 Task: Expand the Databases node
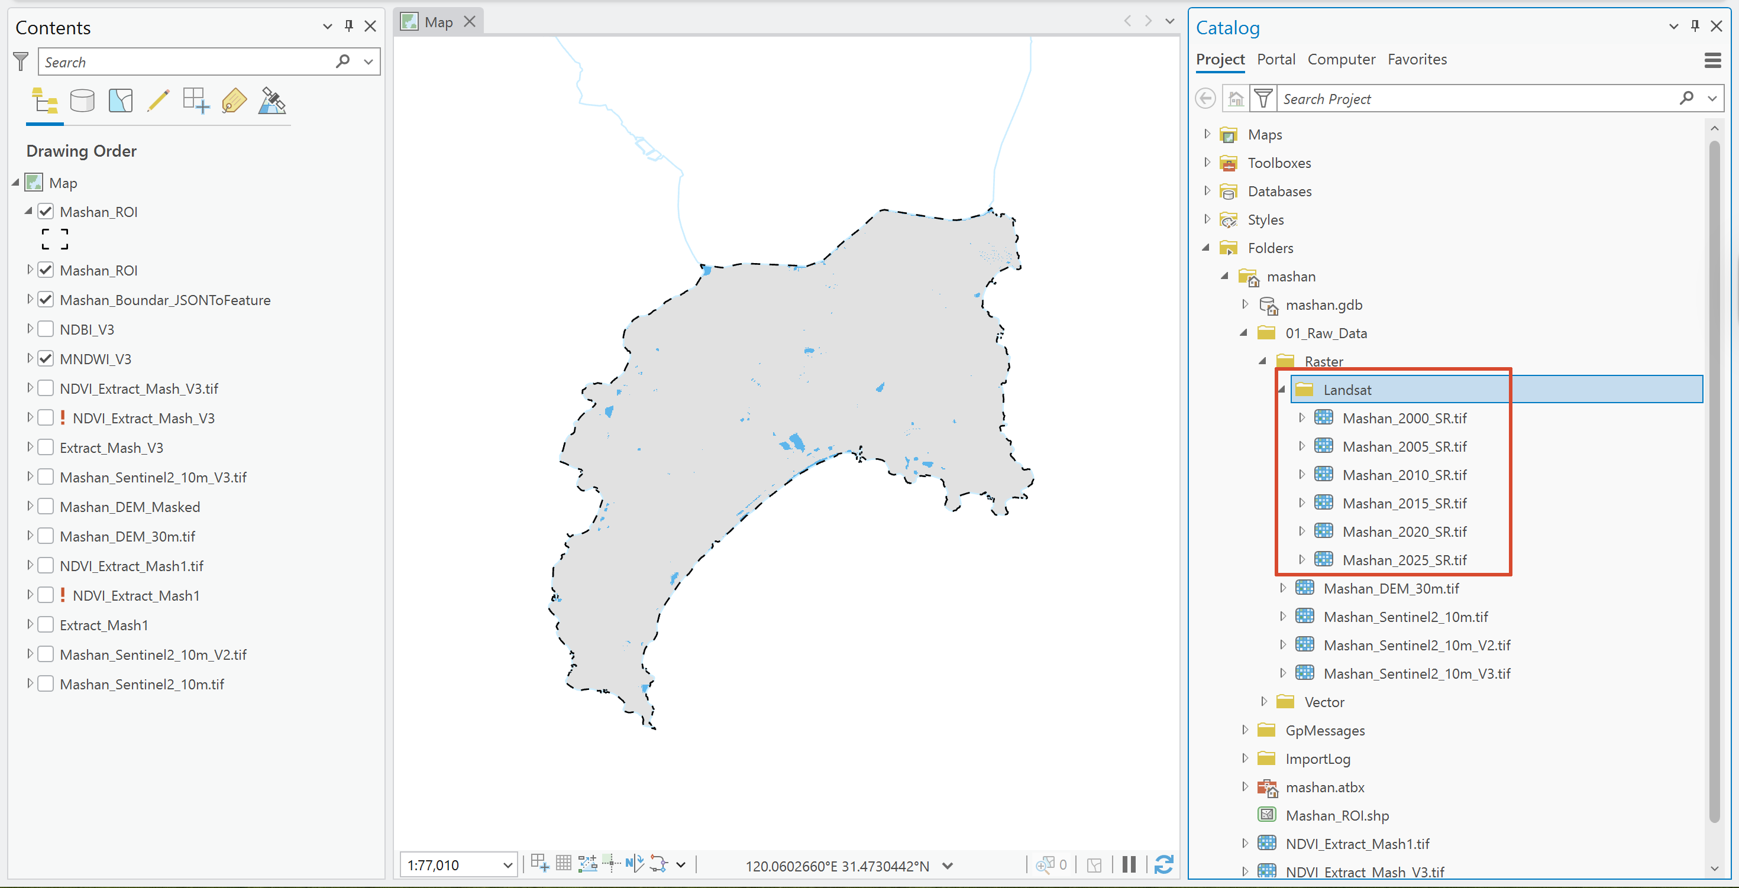(1207, 190)
